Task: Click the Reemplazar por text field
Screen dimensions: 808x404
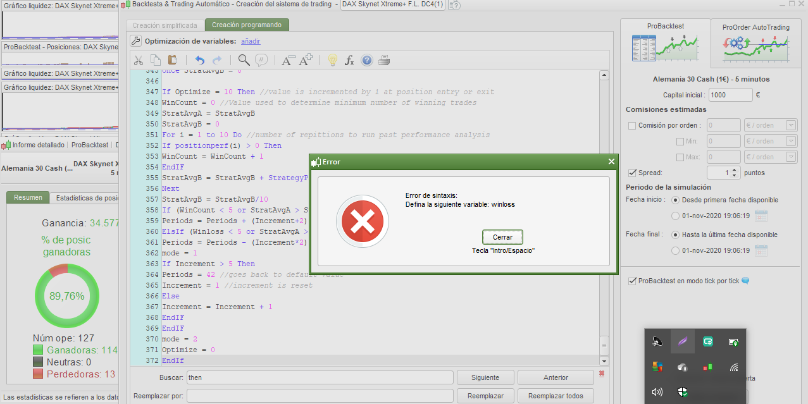Action: (x=320, y=396)
